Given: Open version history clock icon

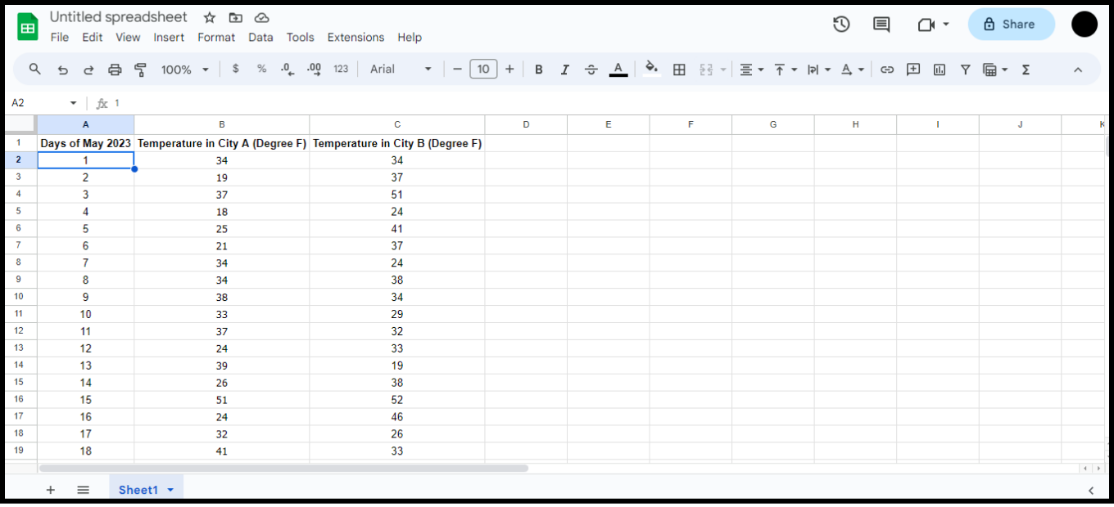Looking at the screenshot, I should (841, 25).
